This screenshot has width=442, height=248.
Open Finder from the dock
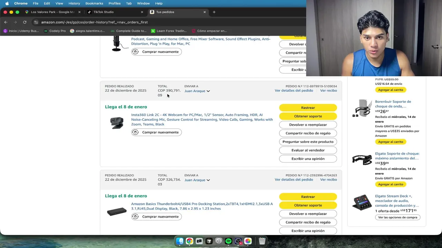[x=180, y=241]
